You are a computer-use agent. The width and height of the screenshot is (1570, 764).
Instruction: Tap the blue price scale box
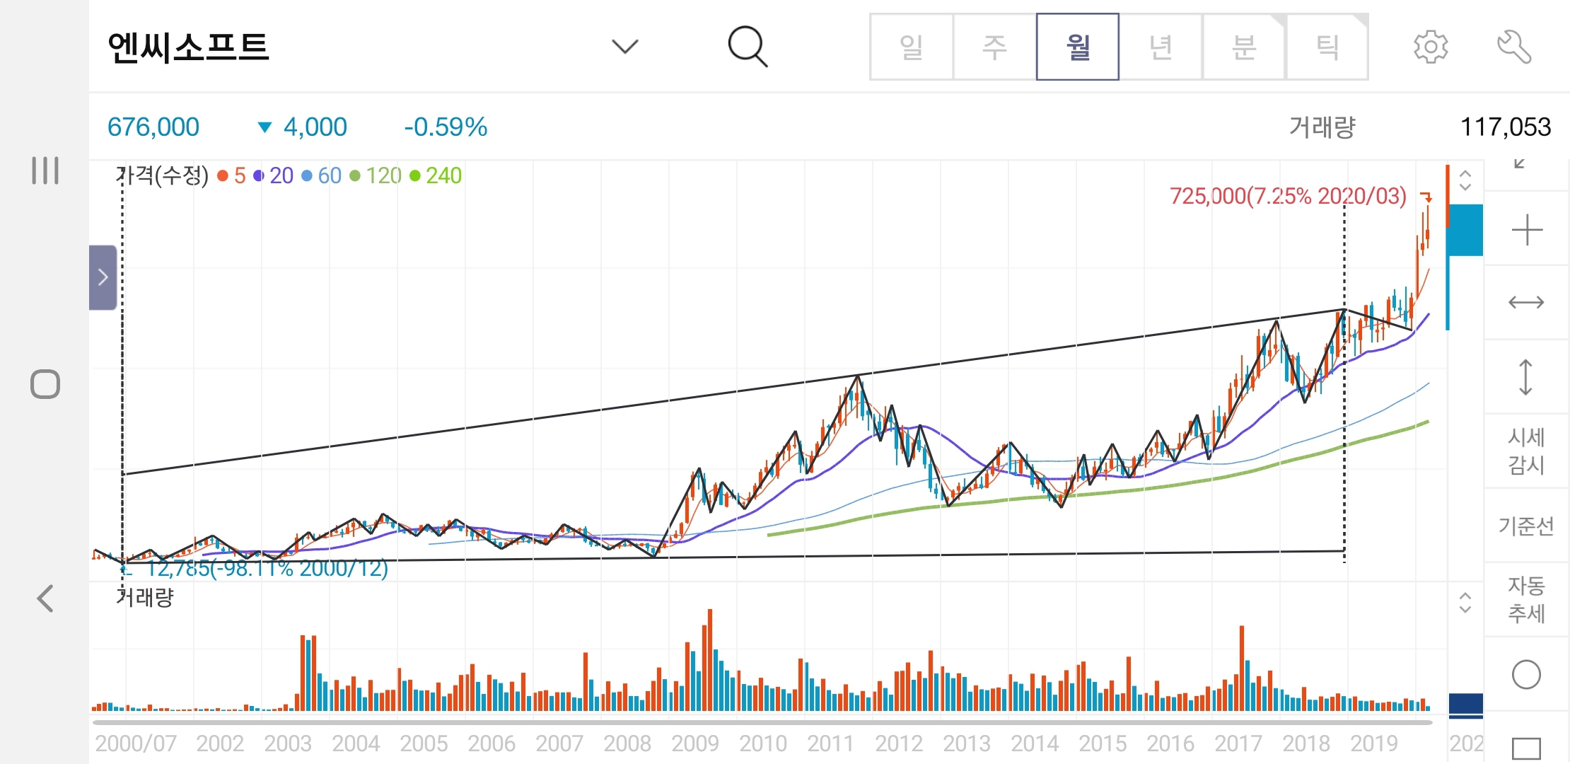tap(1465, 230)
